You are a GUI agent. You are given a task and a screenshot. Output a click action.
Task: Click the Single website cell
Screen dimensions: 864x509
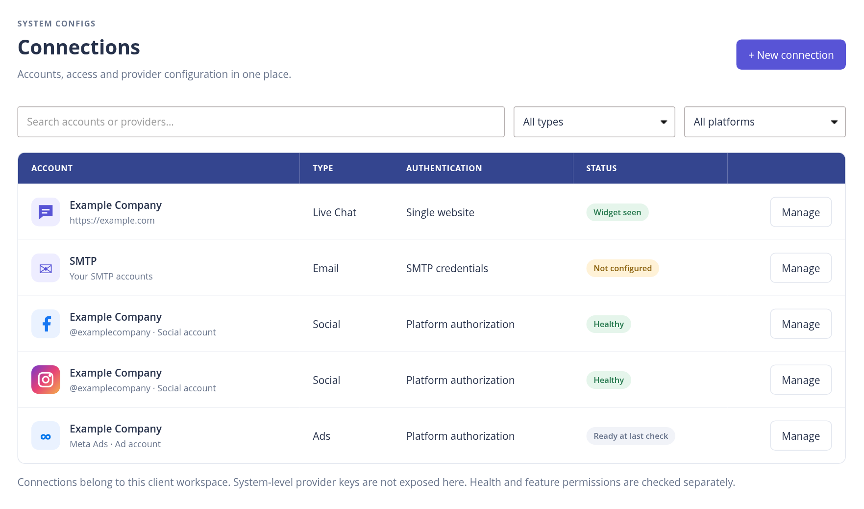tap(440, 212)
